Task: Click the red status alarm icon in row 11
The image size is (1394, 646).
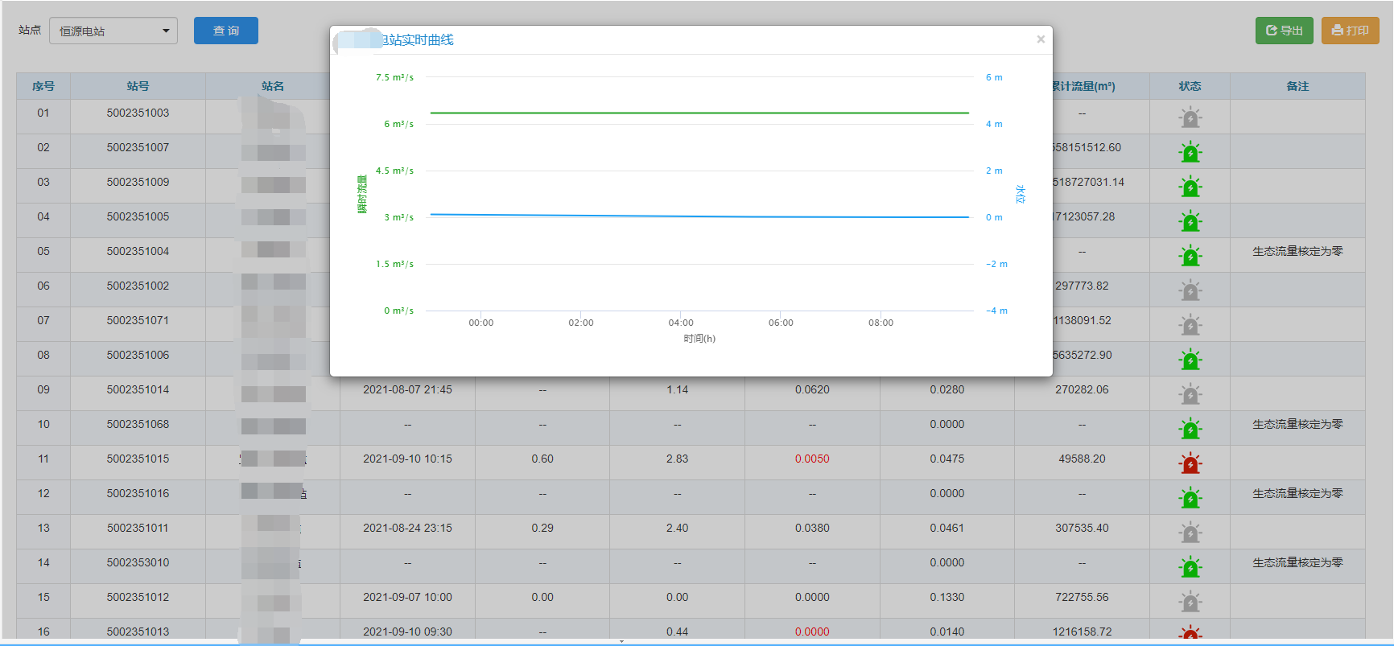Action: [1190, 464]
